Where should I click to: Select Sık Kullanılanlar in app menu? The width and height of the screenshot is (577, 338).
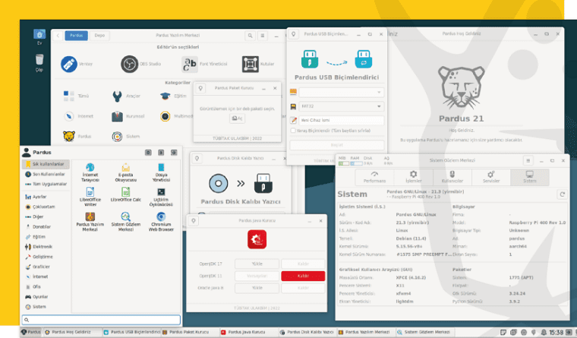point(46,164)
